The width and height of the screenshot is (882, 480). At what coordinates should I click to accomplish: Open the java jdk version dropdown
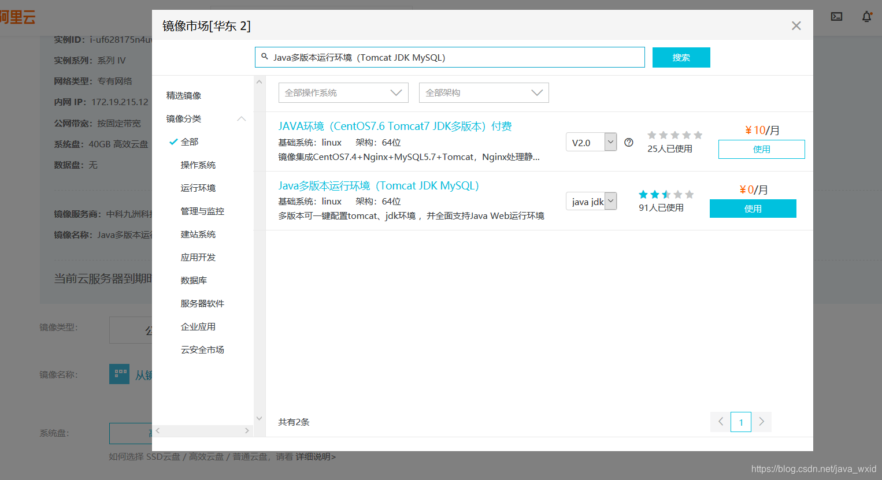(591, 202)
